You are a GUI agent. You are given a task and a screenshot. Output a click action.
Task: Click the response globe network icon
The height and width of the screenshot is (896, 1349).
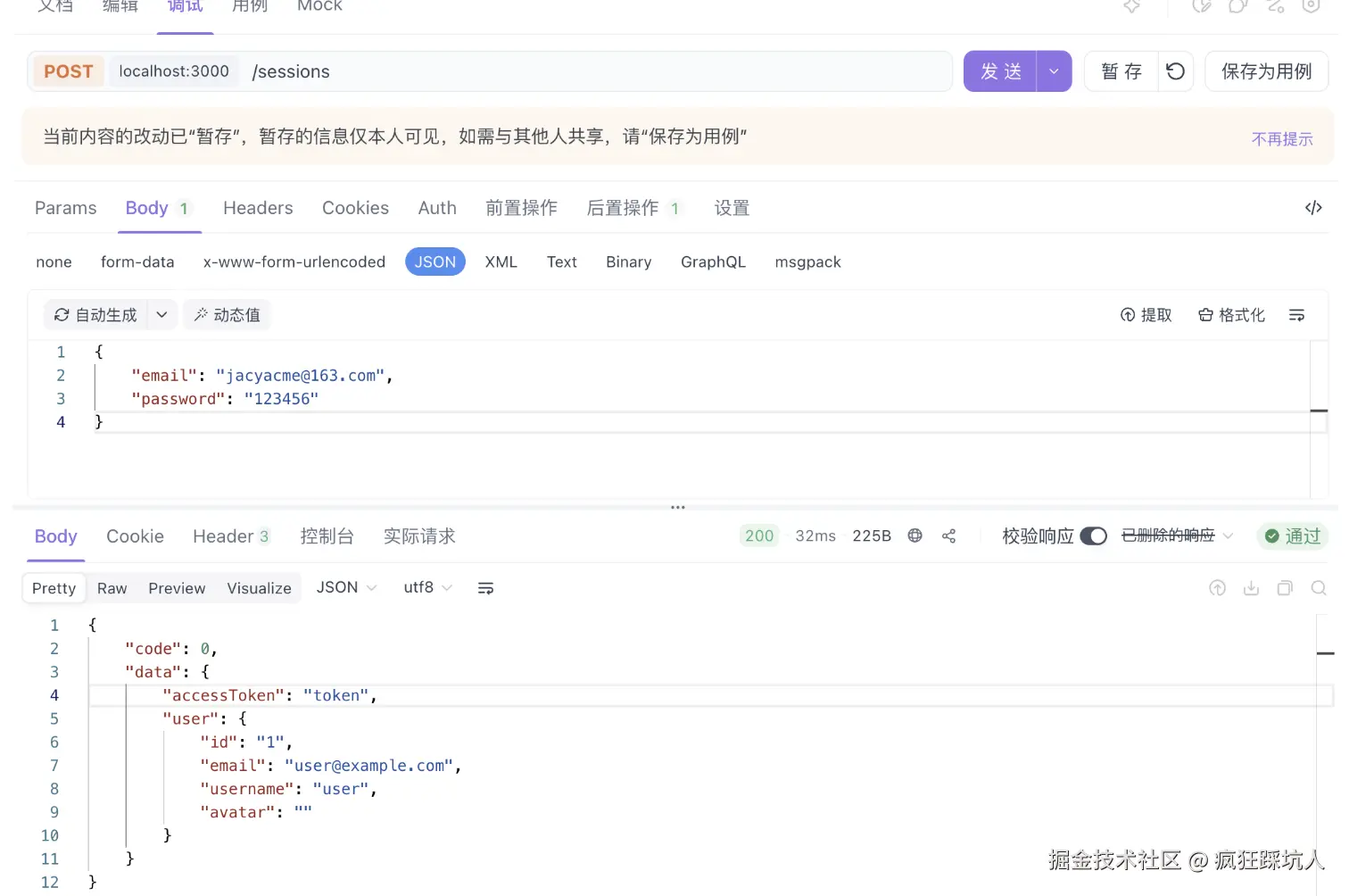[x=915, y=535]
